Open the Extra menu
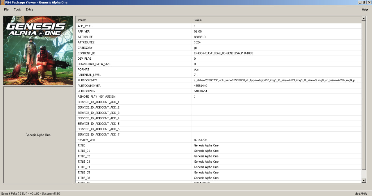 (29, 10)
